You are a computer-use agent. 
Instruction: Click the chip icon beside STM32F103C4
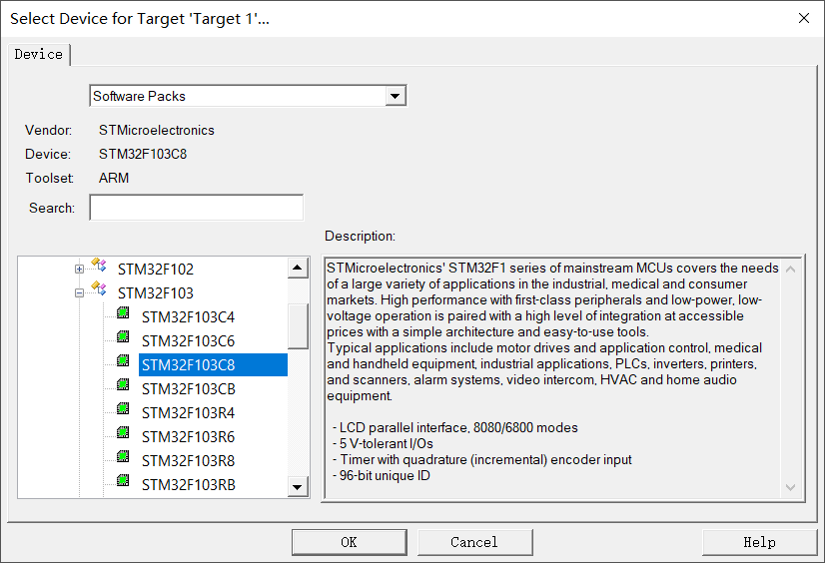click(x=123, y=312)
